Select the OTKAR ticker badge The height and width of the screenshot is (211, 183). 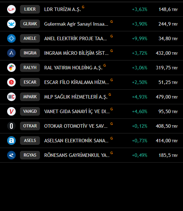30,126
